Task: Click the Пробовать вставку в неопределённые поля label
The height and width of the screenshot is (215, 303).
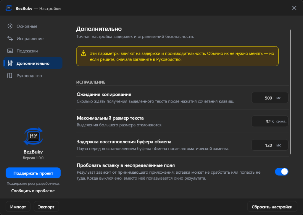Action: click(125, 165)
